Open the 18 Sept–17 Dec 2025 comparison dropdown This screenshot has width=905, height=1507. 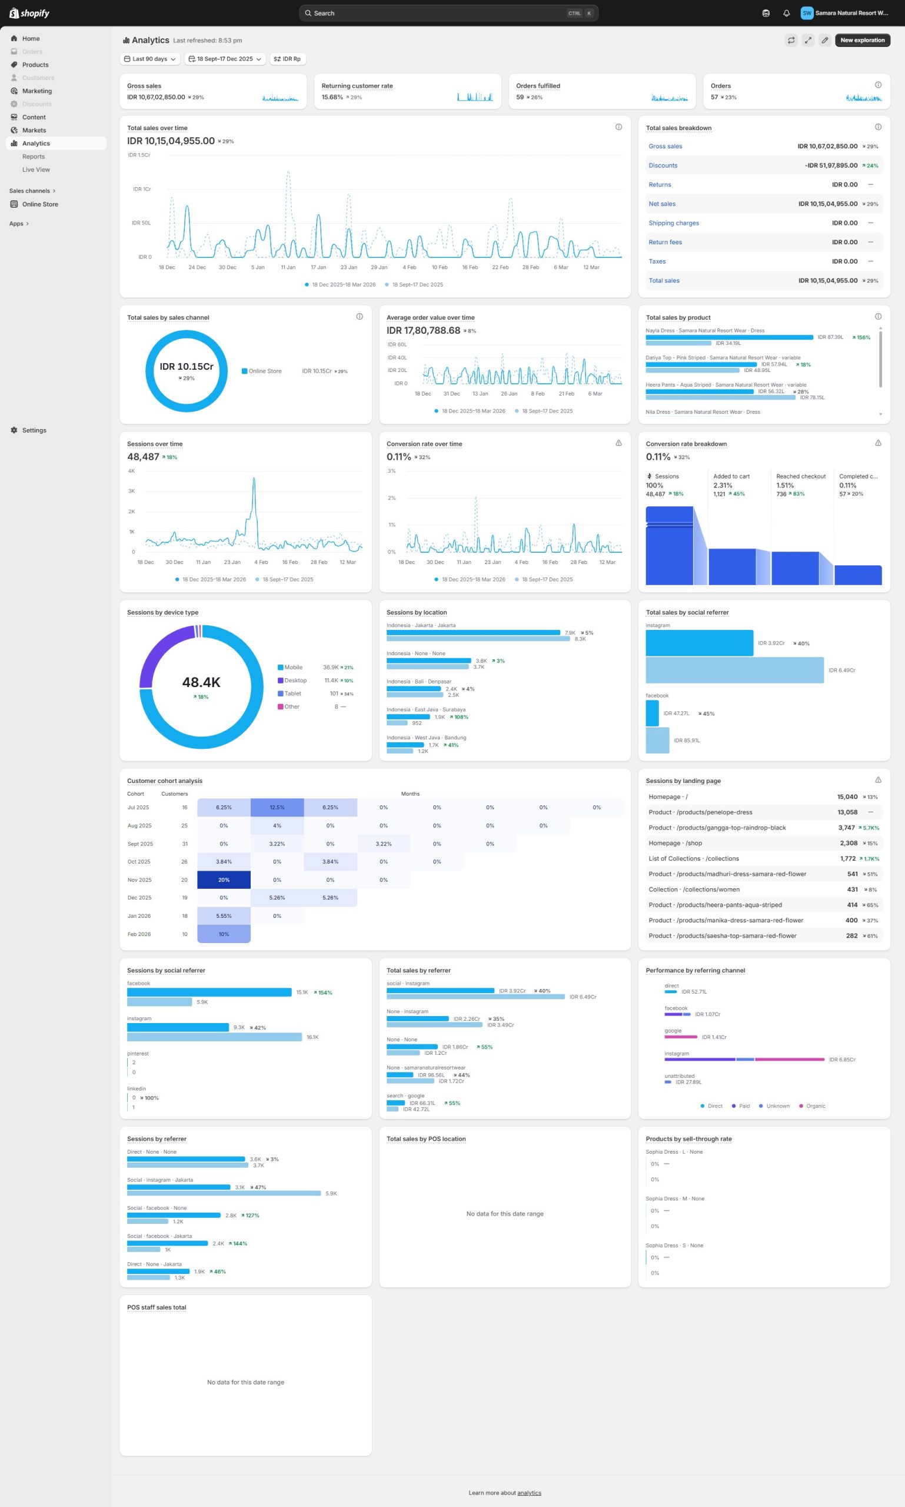225,59
